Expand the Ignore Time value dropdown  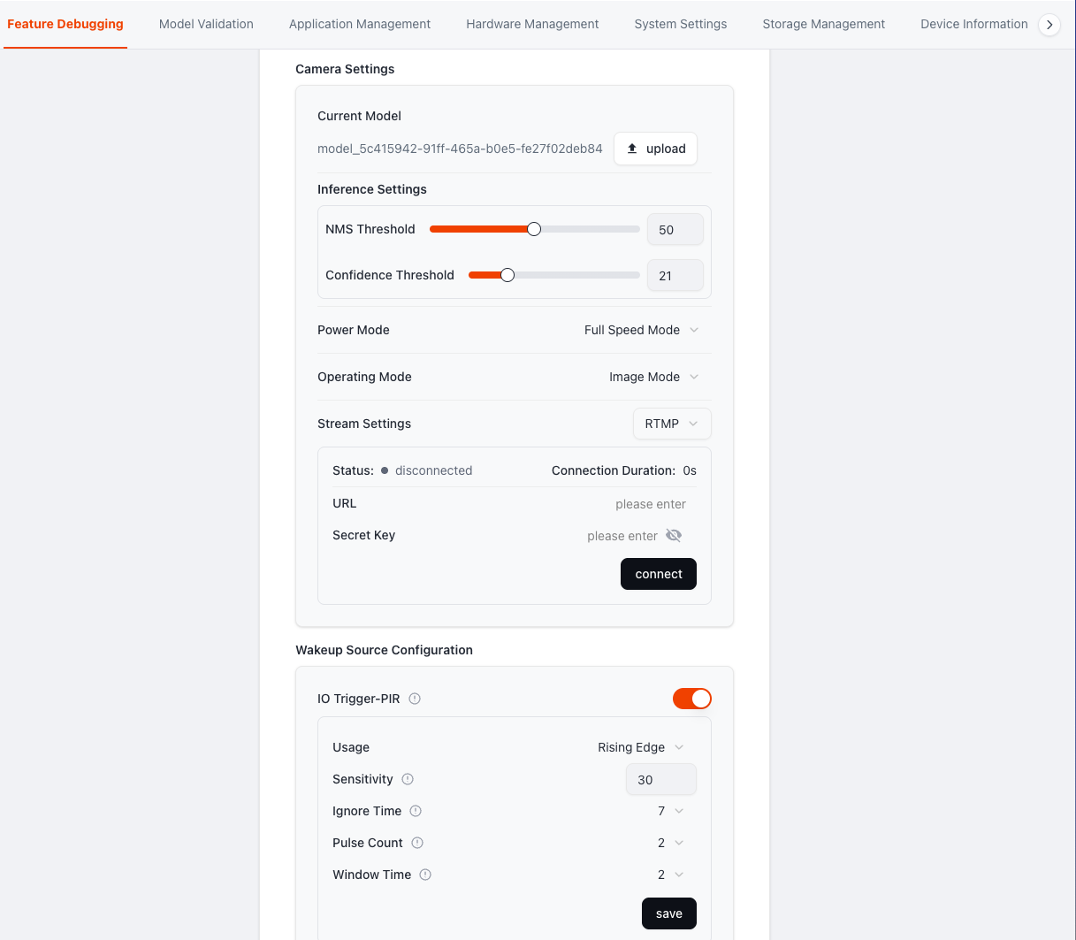coord(670,811)
